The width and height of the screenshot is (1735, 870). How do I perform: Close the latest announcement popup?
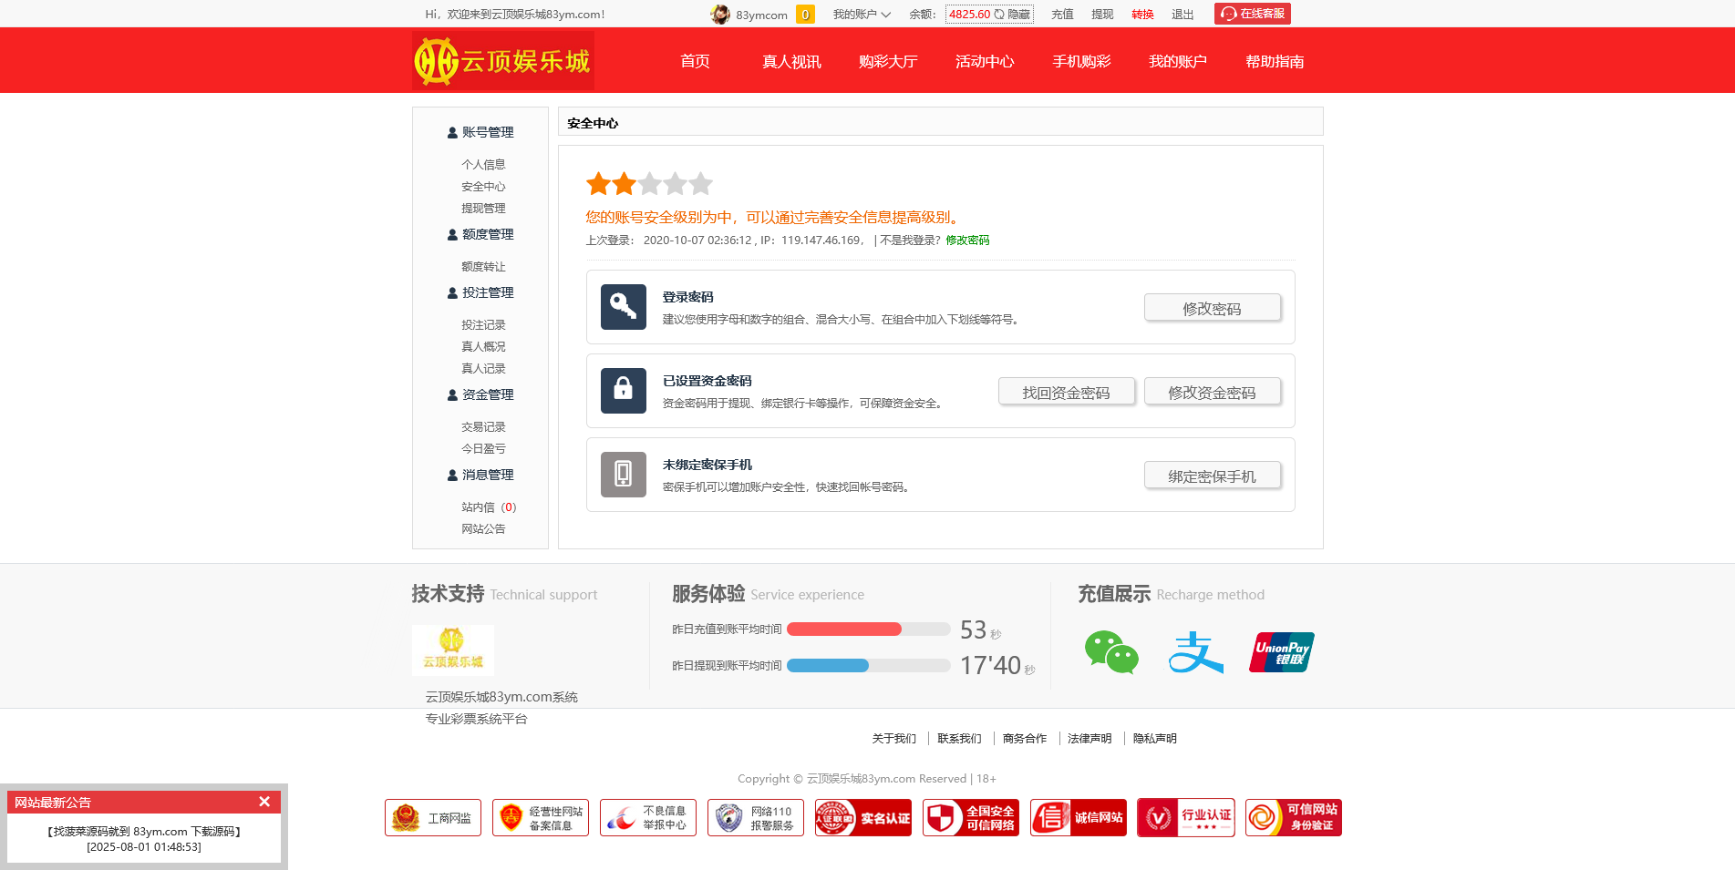coord(264,802)
